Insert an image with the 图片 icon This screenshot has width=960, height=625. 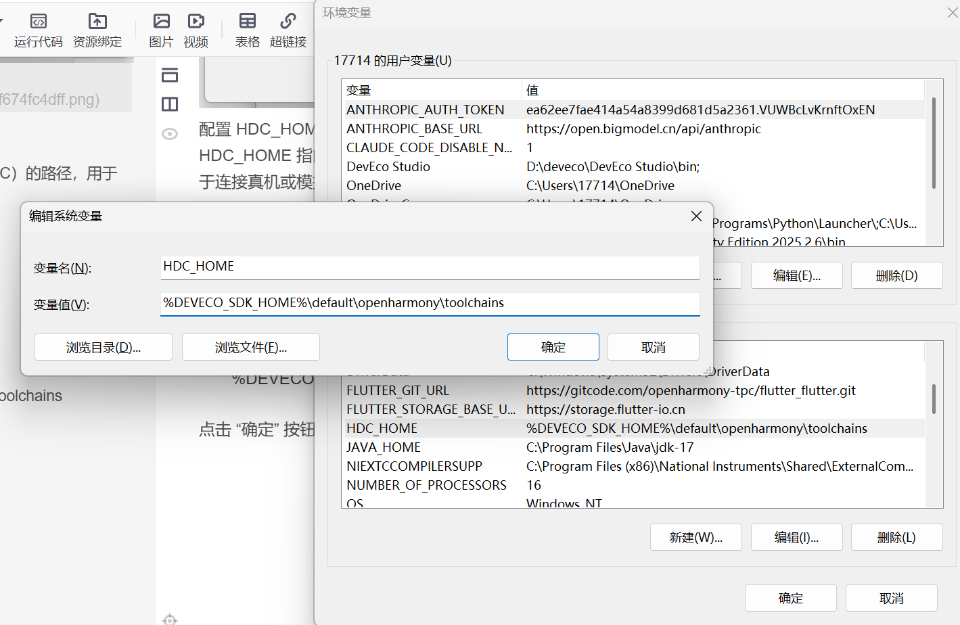pyautogui.click(x=161, y=30)
